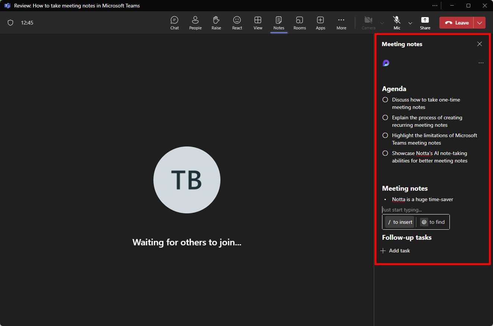The width and height of the screenshot is (493, 326).
Task: Expand the Leave options dropdown
Action: pos(480,23)
